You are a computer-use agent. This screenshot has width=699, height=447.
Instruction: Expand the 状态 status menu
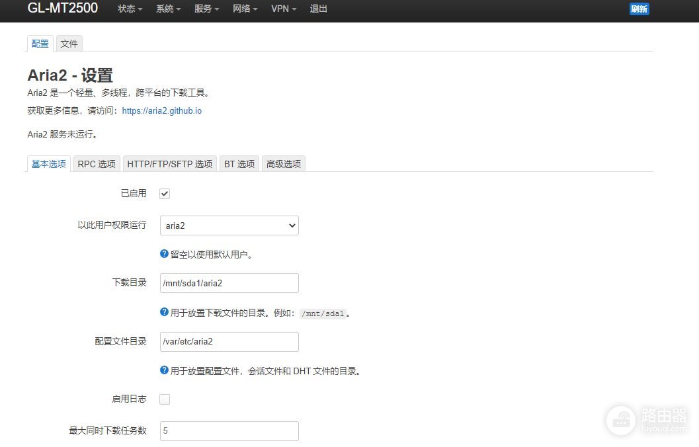point(130,9)
